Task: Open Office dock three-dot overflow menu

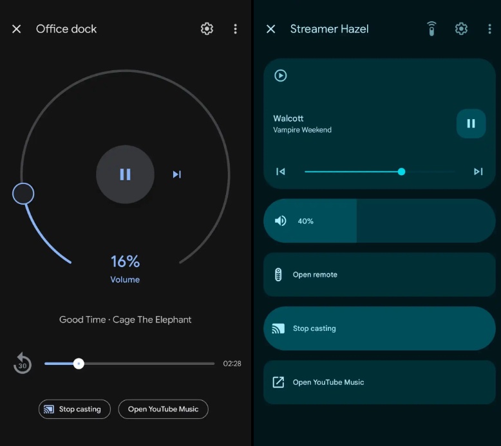Action: click(235, 29)
